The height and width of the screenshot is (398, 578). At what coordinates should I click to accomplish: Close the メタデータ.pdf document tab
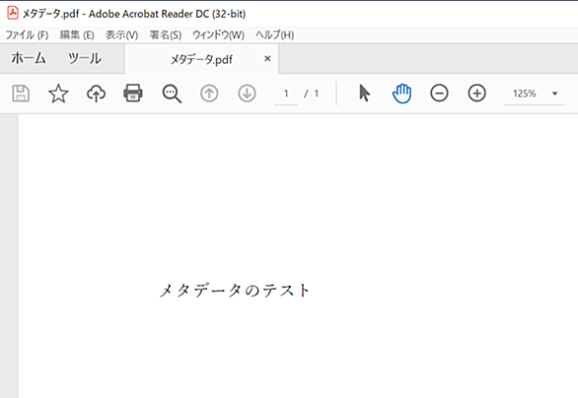(267, 58)
